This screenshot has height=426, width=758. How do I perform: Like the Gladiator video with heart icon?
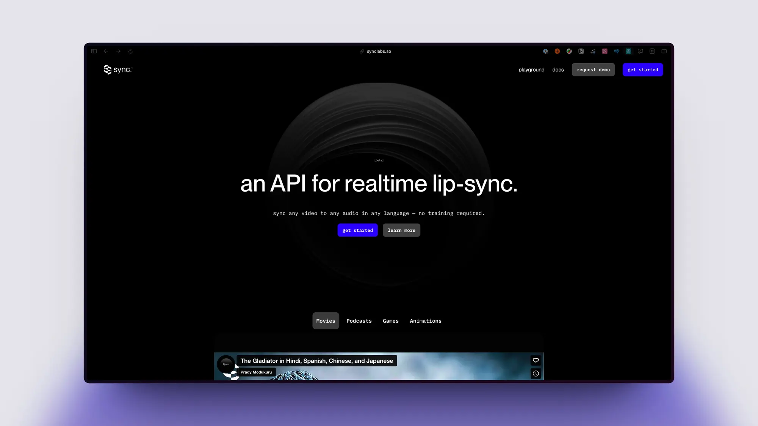click(x=536, y=360)
